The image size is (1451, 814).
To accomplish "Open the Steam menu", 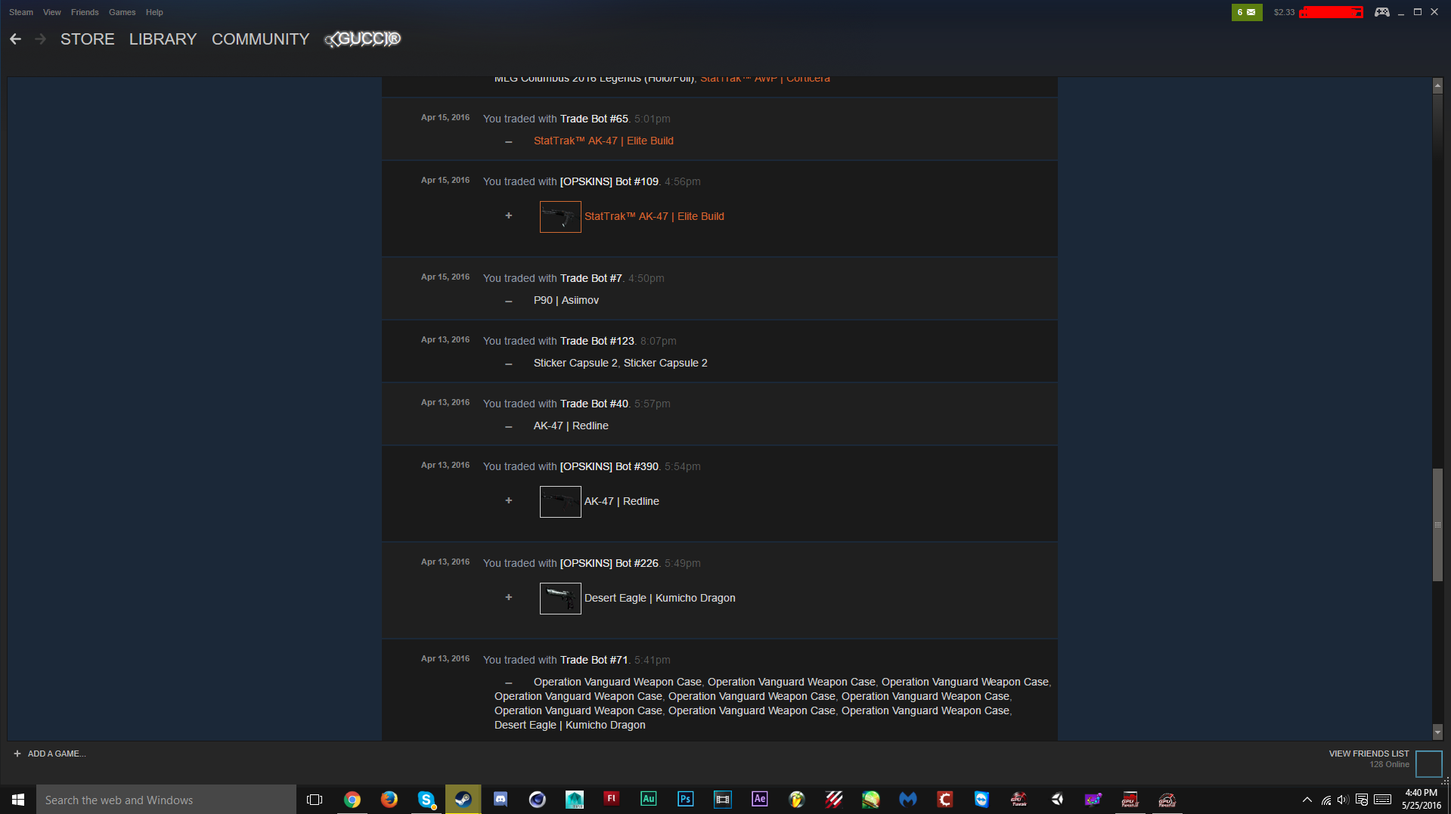I will click(x=20, y=12).
